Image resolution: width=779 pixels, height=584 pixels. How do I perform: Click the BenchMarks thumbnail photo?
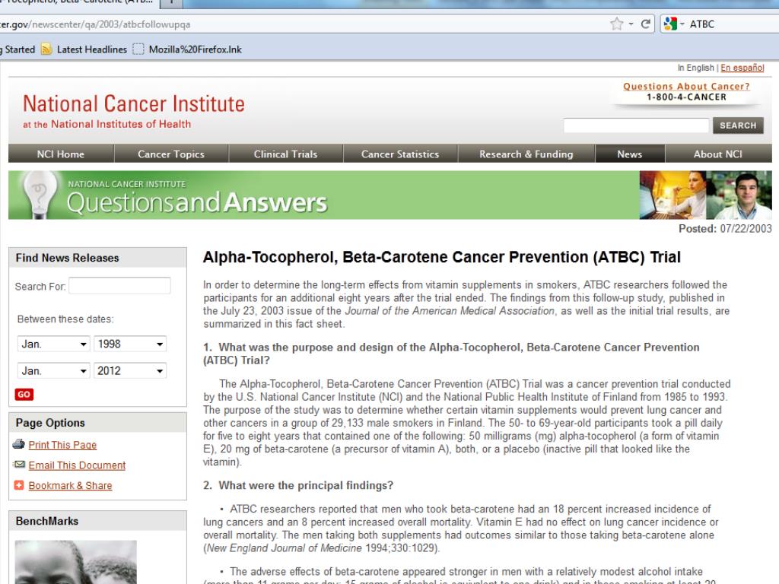point(75,562)
